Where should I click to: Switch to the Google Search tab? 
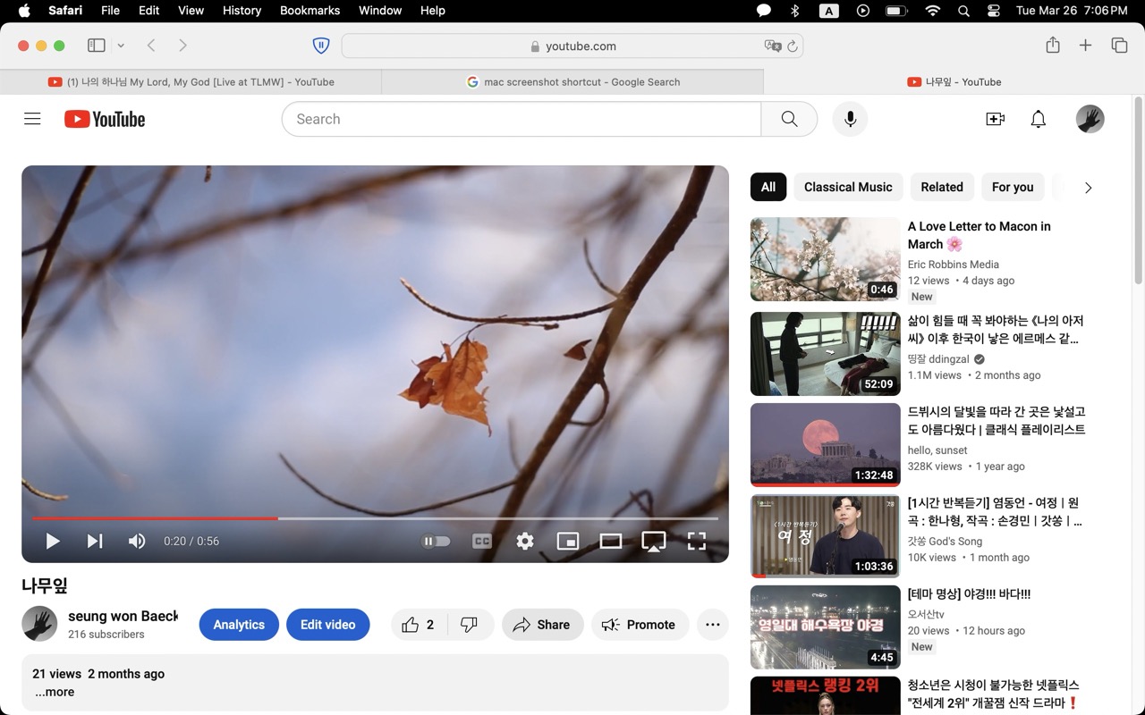pyautogui.click(x=572, y=81)
